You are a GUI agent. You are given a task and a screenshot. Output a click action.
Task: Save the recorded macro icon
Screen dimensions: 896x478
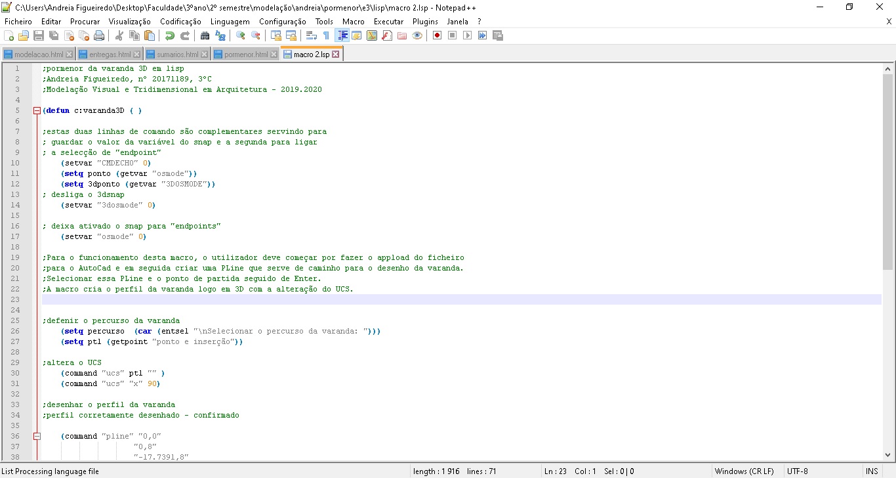point(497,35)
